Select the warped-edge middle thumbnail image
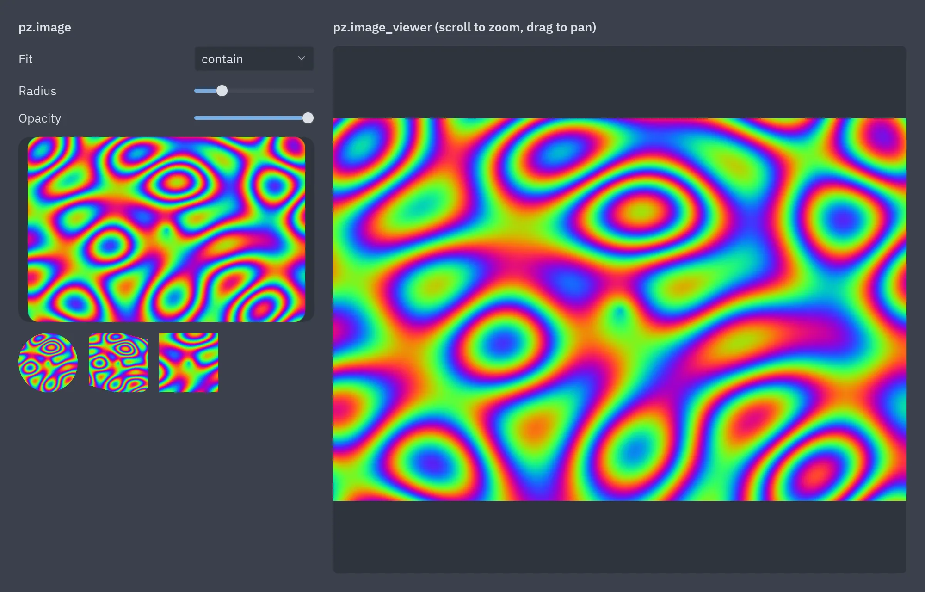This screenshot has height=592, width=925. [118, 363]
